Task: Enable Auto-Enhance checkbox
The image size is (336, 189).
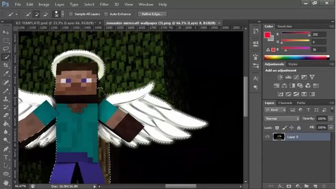Action: pos(106,14)
